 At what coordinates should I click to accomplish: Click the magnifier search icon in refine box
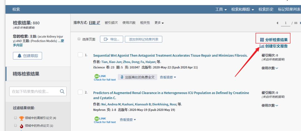pos(62,91)
